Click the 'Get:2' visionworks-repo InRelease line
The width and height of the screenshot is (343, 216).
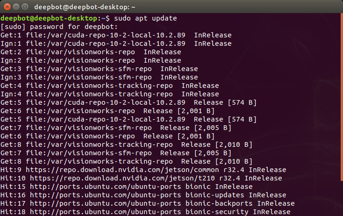[x=91, y=52]
